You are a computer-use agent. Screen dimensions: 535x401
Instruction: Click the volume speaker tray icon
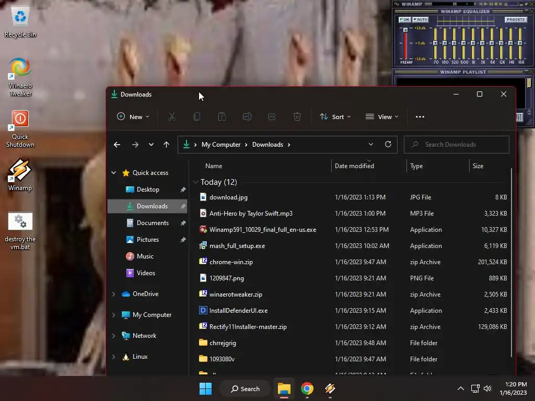[x=487, y=388]
